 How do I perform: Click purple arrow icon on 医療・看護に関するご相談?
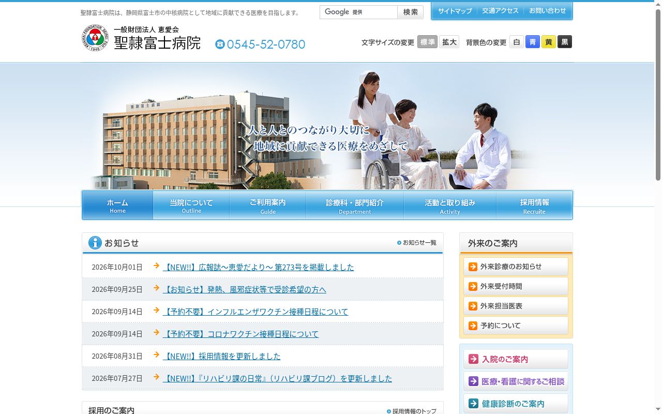coord(473,381)
